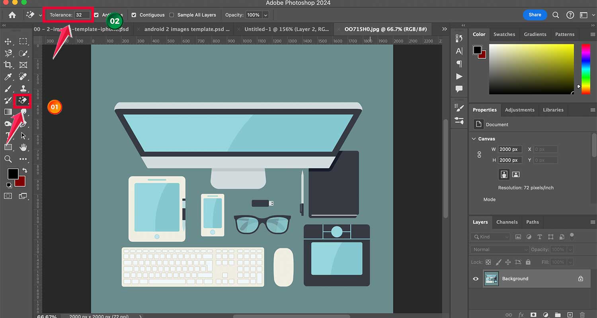
Task: Open the Opacity dropdown in options bar
Action: (x=265, y=15)
